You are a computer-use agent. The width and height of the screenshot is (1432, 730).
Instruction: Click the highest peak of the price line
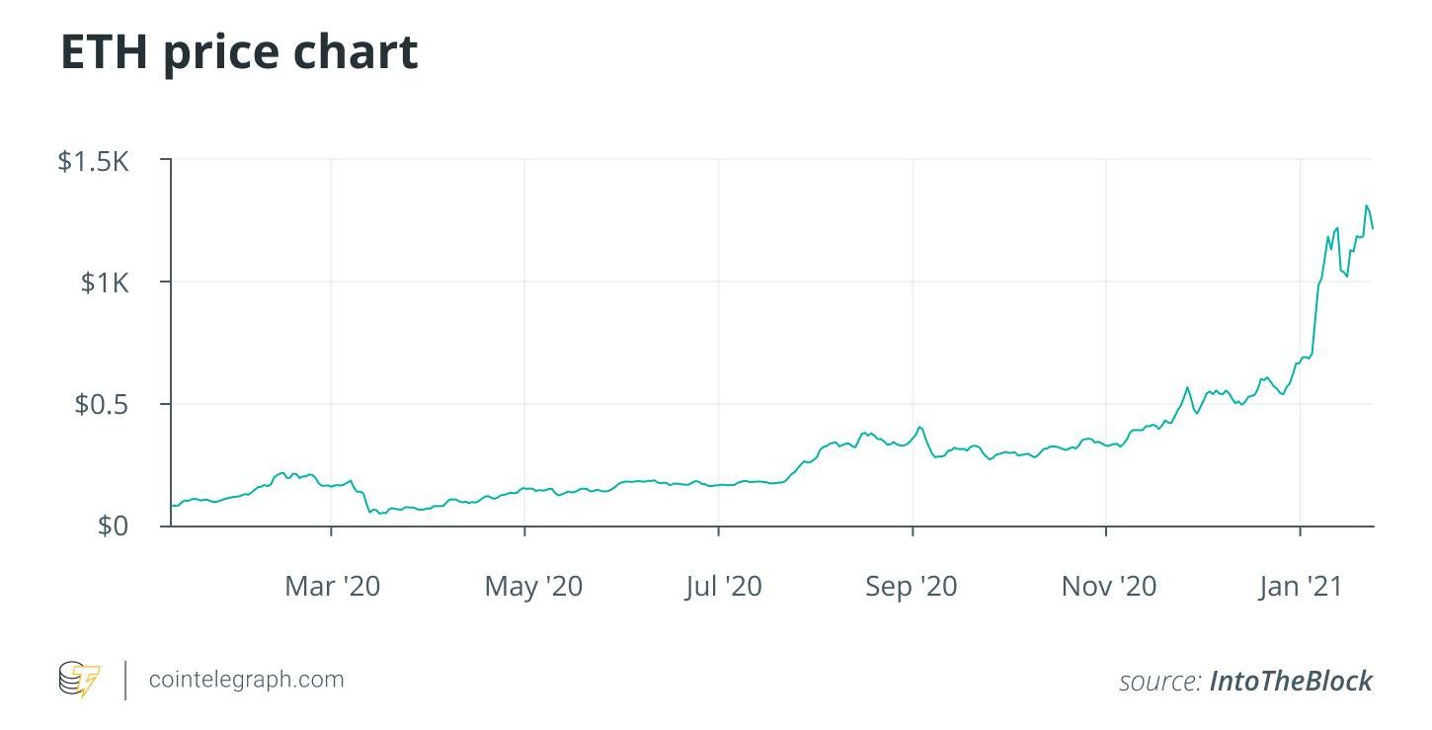click(1367, 205)
